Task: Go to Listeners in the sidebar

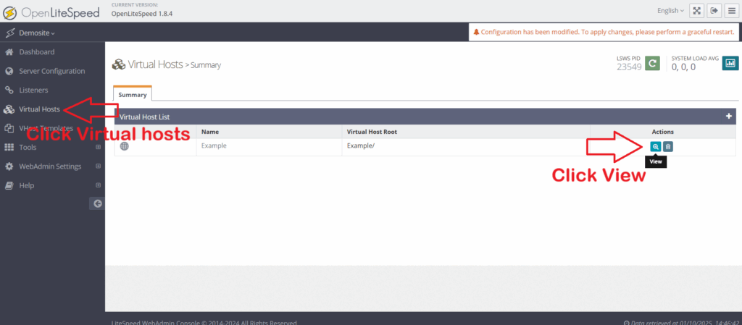Action: 33,90
